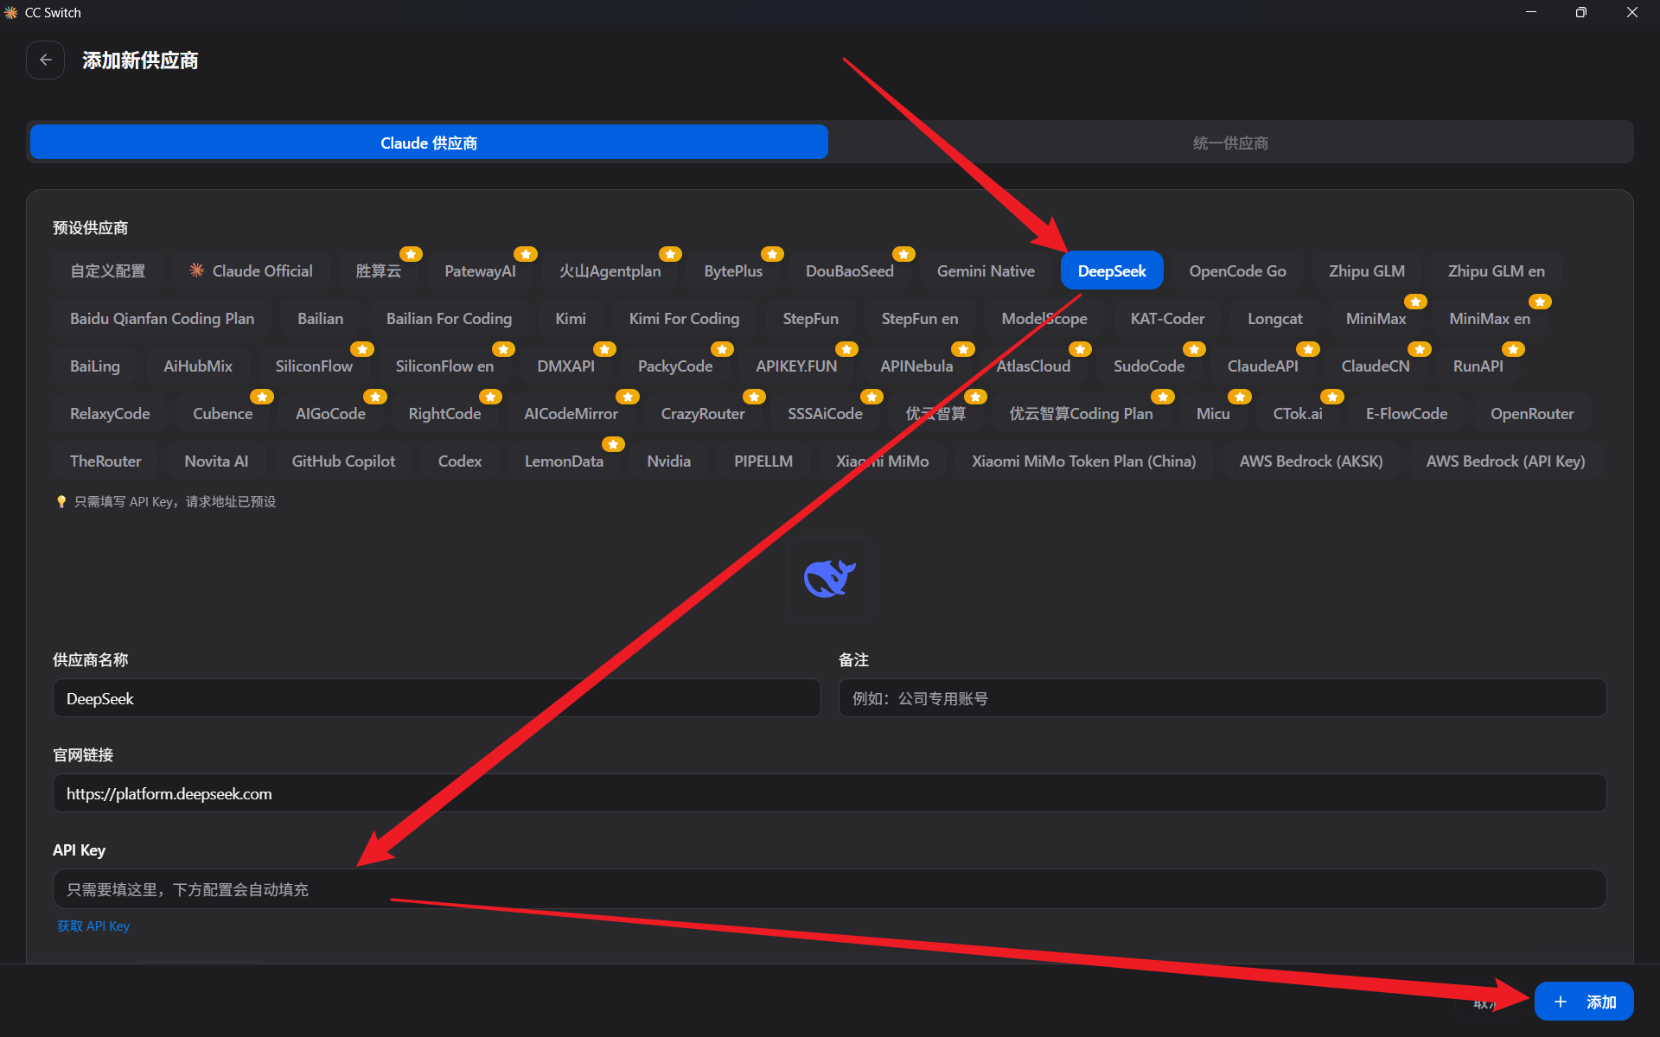Choose Claude Official preset
This screenshot has width=1660, height=1037.
pyautogui.click(x=251, y=270)
